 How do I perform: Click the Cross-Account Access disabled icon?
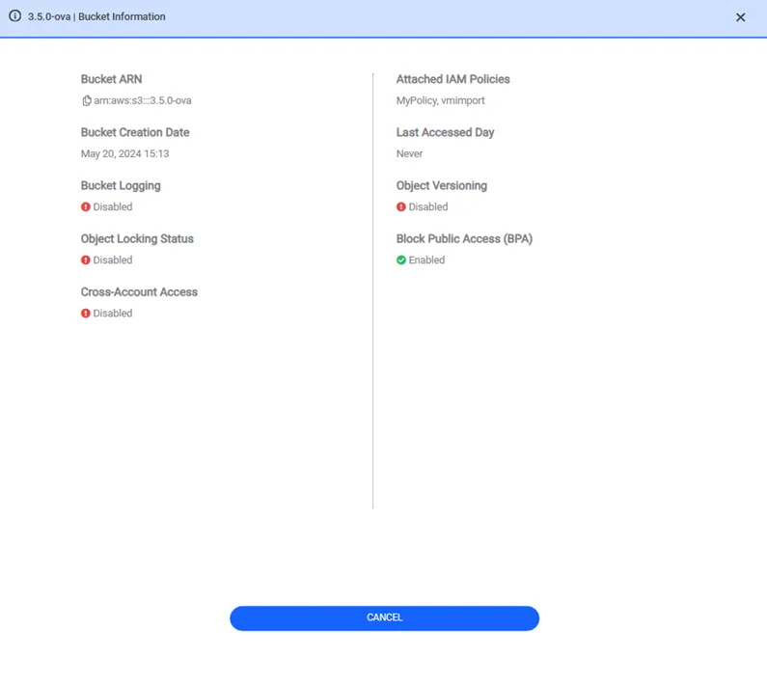(86, 314)
